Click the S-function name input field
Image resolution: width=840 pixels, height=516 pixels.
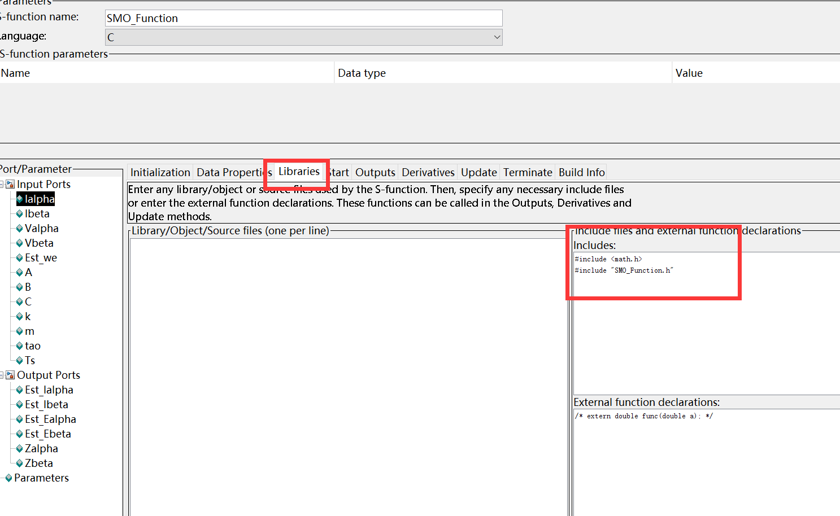(x=303, y=18)
